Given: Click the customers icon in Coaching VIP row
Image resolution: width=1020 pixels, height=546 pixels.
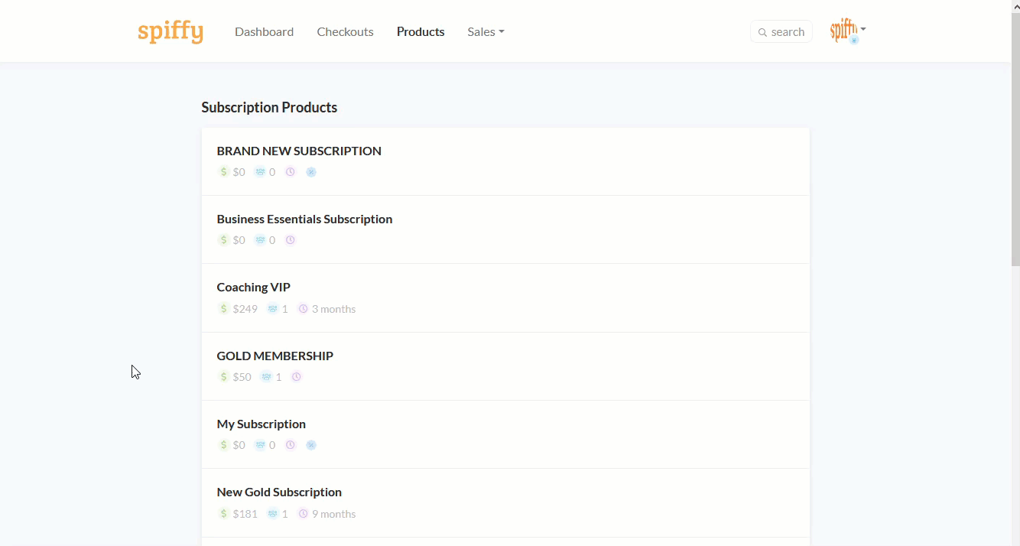Looking at the screenshot, I should click(273, 309).
